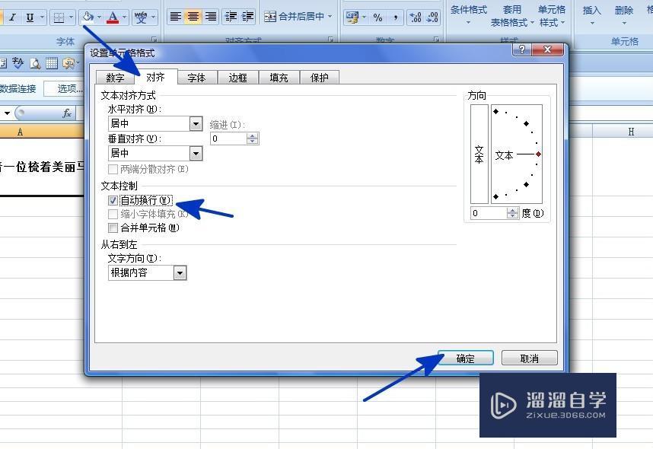
Task: Switch to the 填充 tab
Action: pyautogui.click(x=279, y=78)
